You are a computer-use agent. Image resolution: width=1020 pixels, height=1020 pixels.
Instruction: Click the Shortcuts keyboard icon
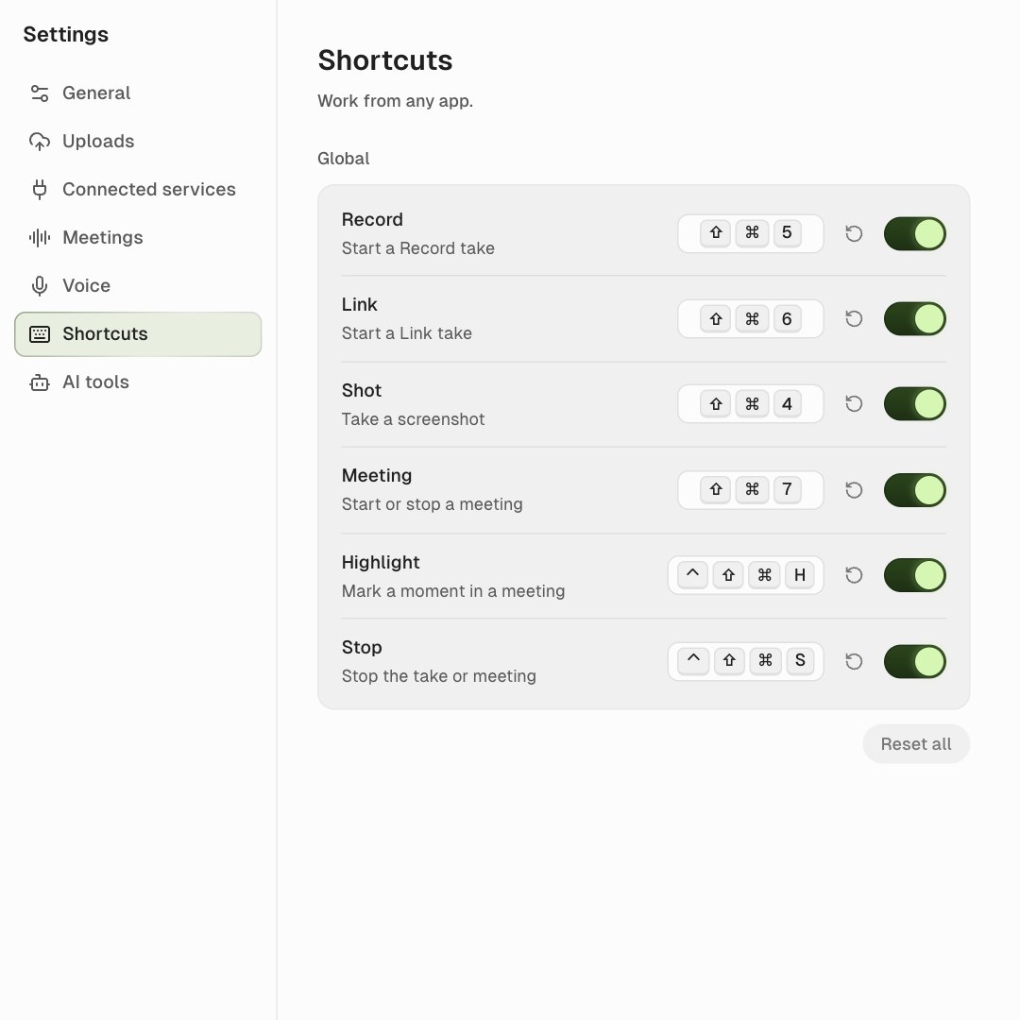click(40, 334)
